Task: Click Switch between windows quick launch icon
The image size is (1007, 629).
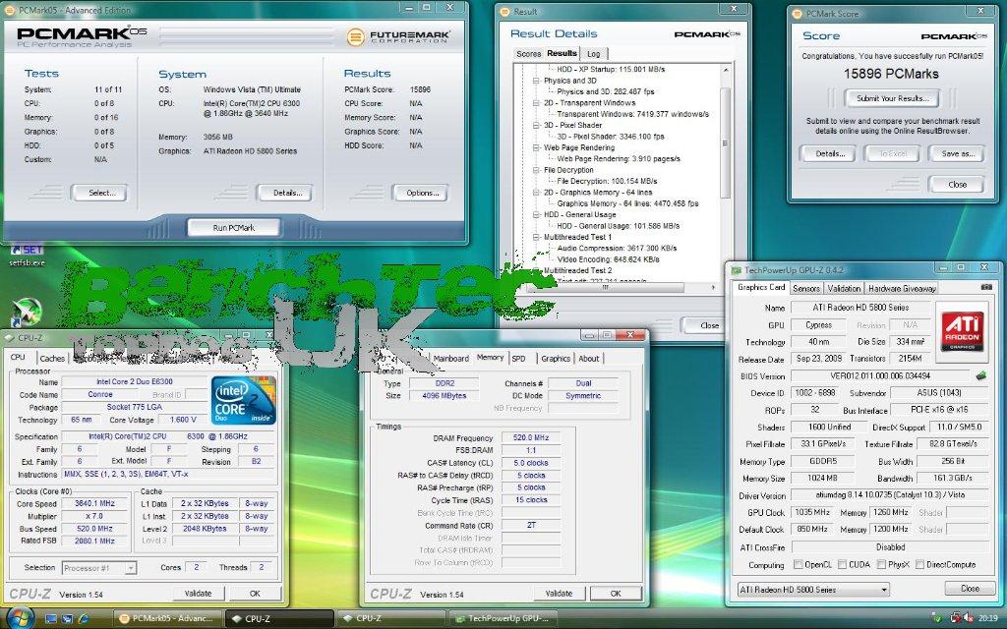Action: click(x=68, y=619)
